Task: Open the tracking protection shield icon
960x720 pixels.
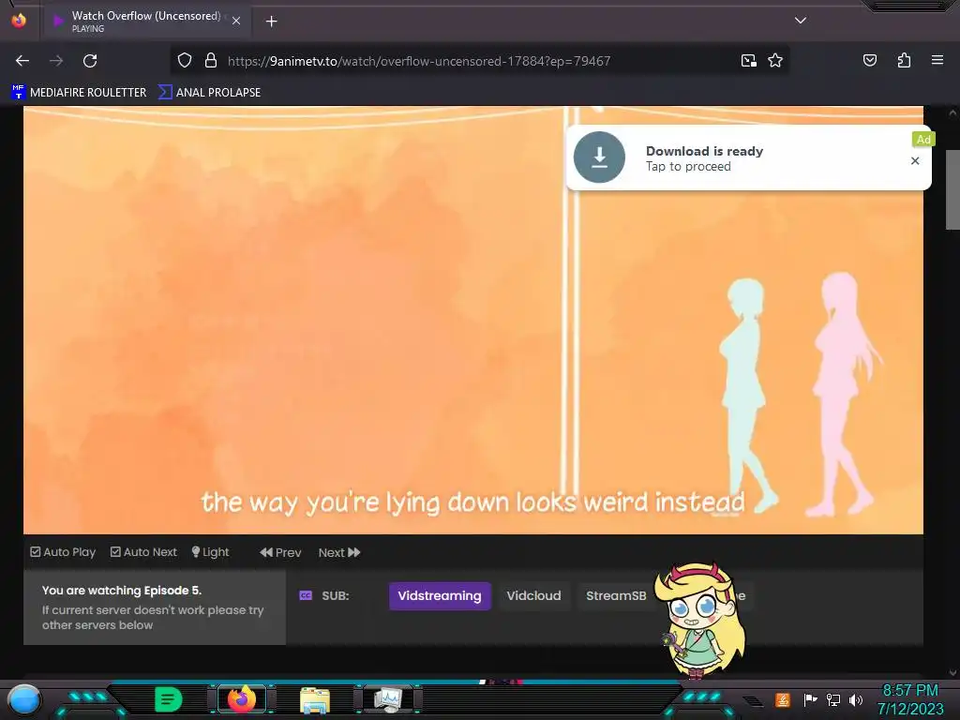Action: click(185, 61)
